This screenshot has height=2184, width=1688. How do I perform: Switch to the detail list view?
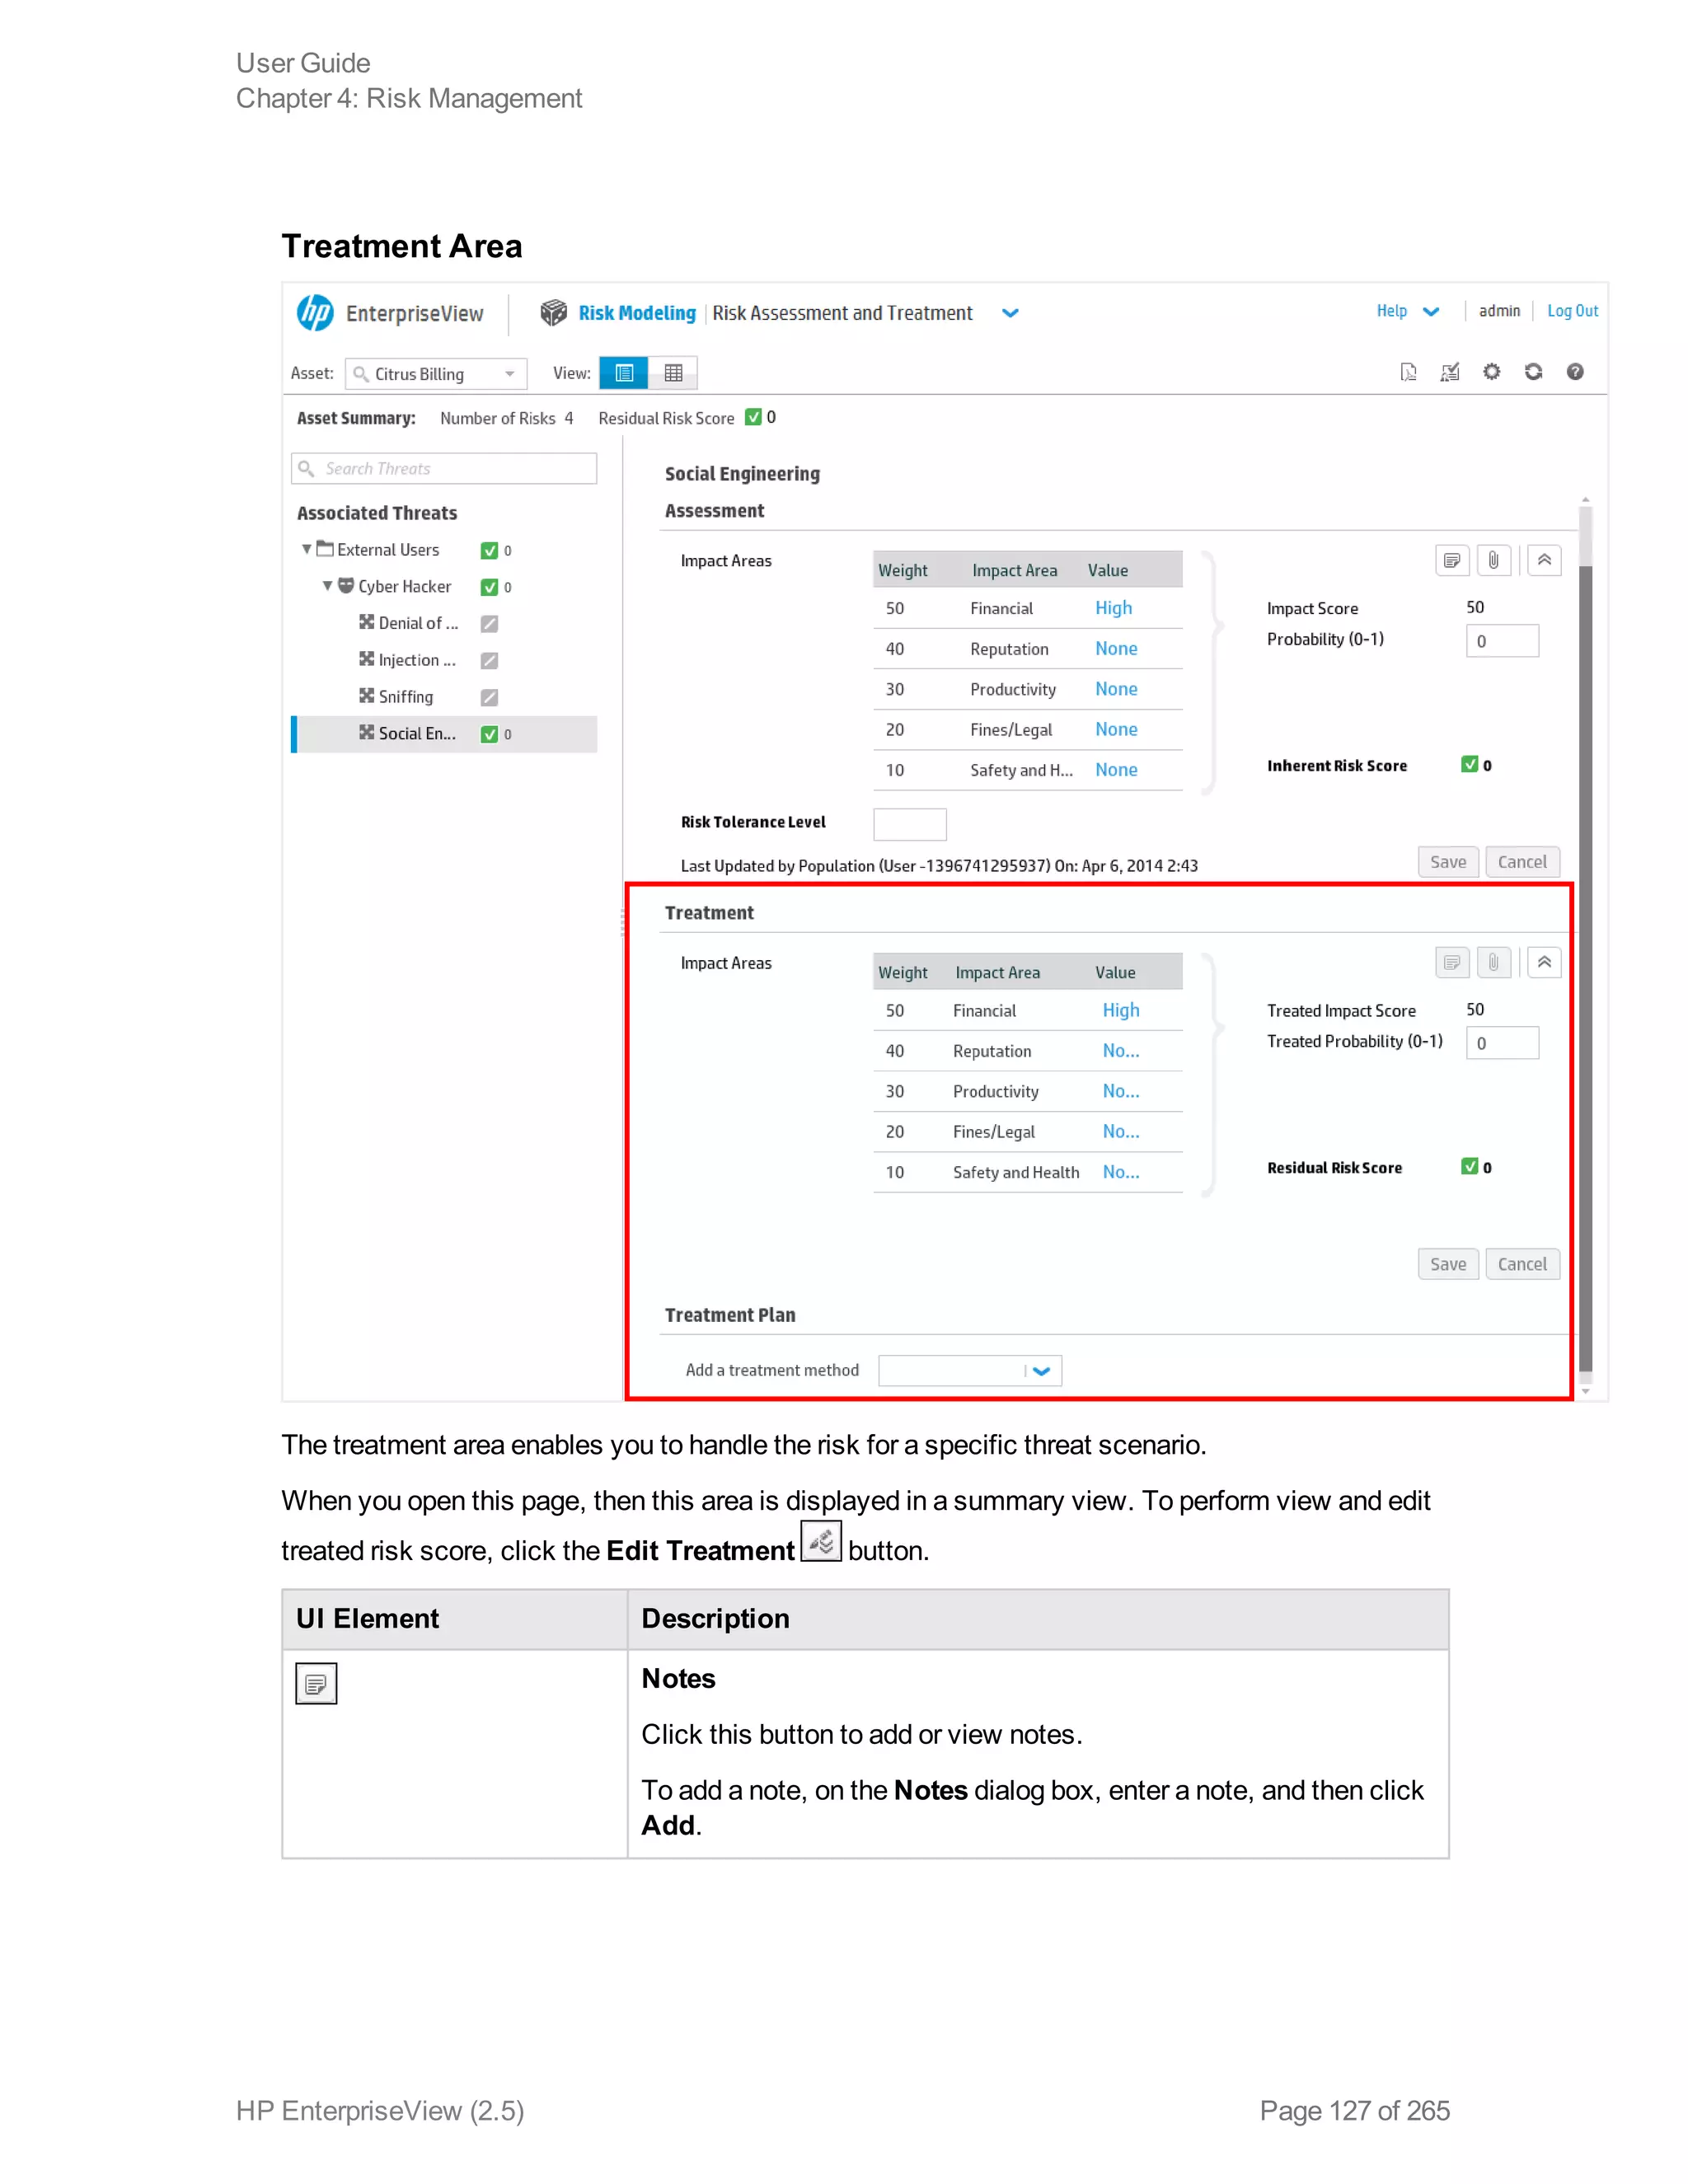[624, 373]
